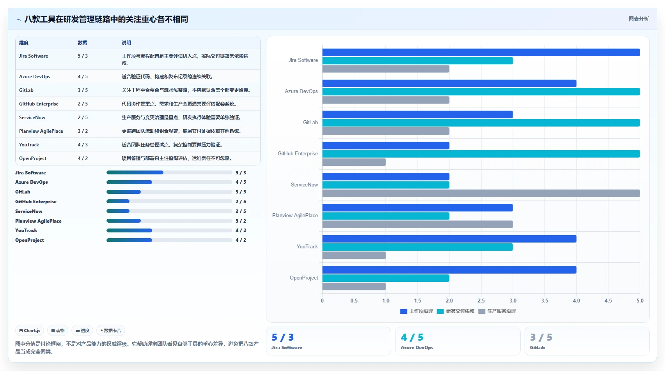
Task: Click the GitLab progress bar
Action: (169, 192)
